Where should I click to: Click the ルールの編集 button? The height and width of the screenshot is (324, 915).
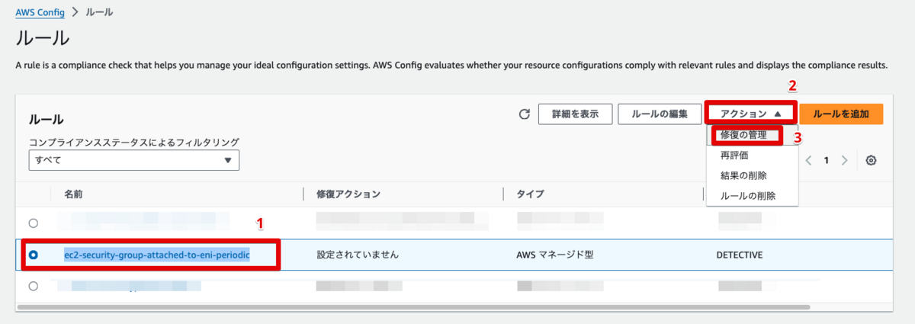[660, 114]
